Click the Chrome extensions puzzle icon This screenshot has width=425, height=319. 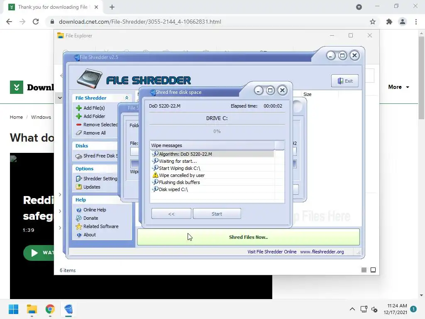click(x=389, y=22)
